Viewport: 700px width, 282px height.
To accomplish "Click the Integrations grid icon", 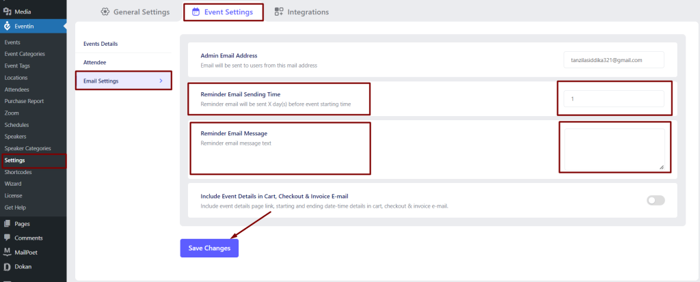I will (x=279, y=12).
